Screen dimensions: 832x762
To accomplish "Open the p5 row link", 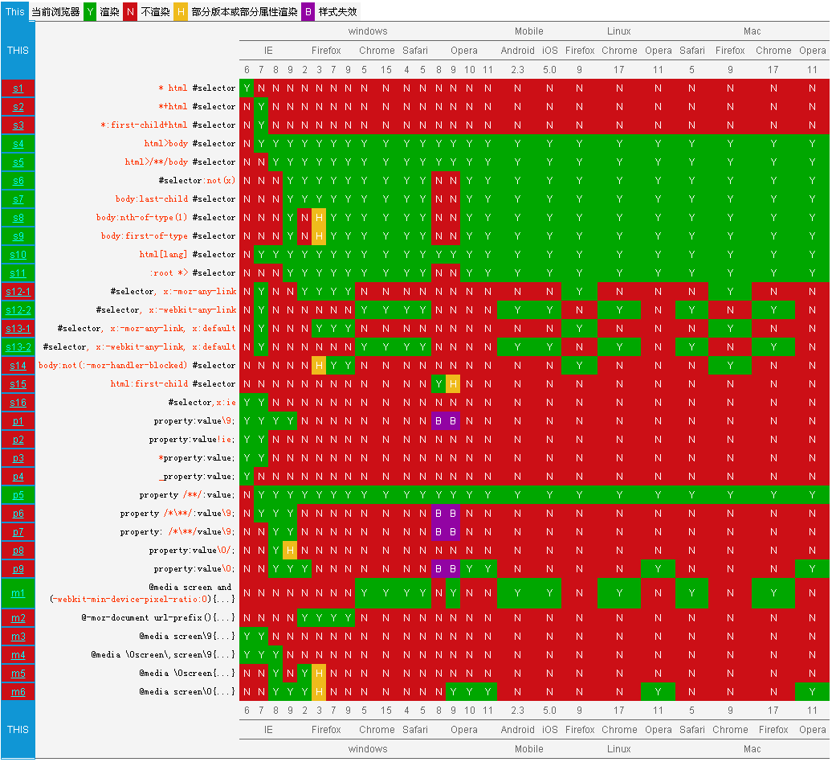I will pos(18,494).
